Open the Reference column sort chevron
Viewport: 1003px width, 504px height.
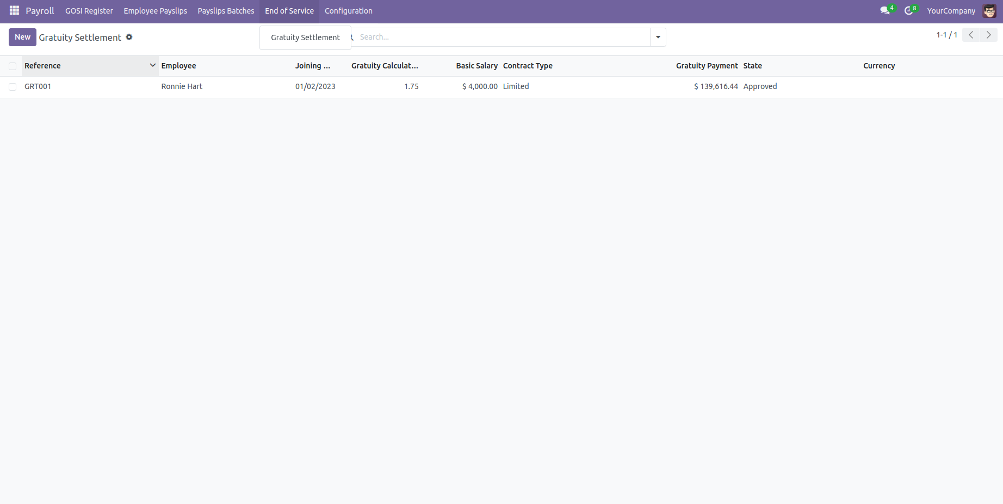click(152, 66)
